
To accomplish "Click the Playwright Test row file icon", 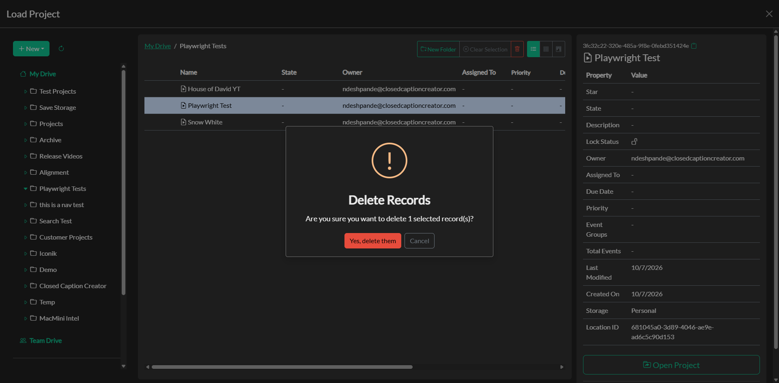I will pyautogui.click(x=183, y=105).
